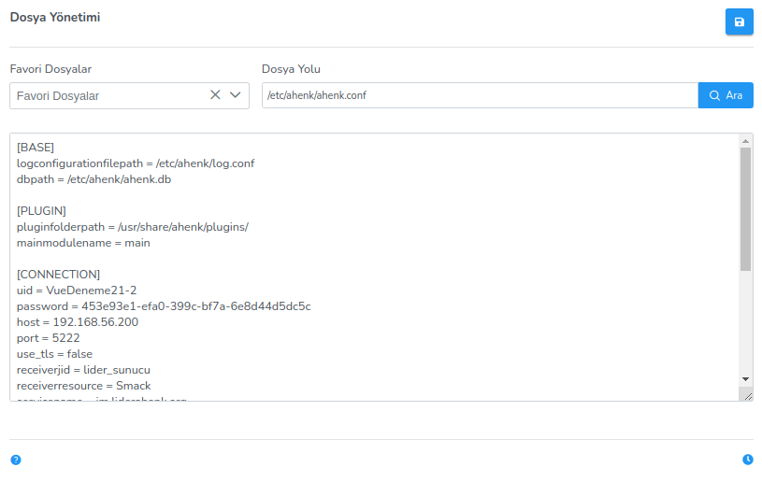Viewport: 762px width, 482px height.
Task: Clear Favori Dosyalar selection with the X
Action: pos(215,95)
